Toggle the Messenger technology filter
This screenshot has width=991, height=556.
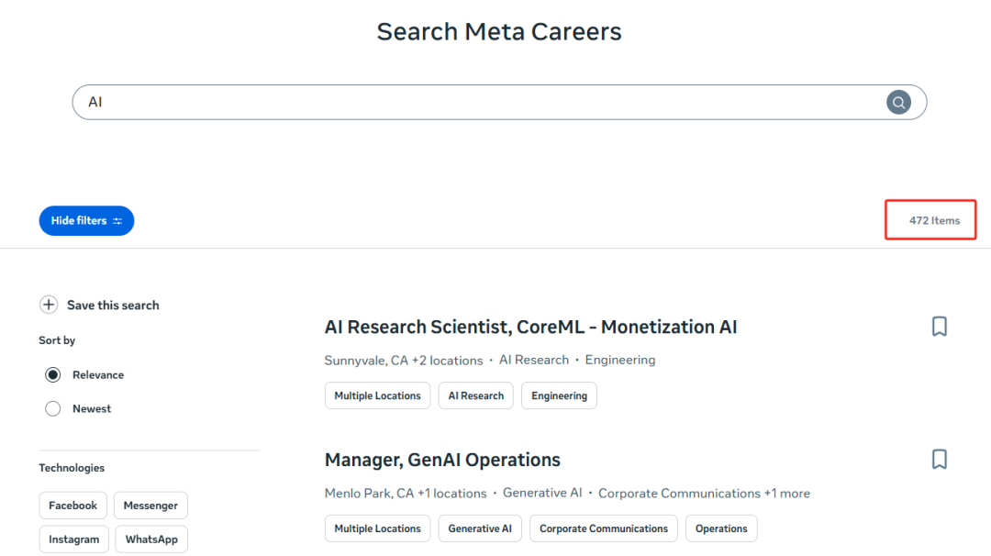(150, 506)
